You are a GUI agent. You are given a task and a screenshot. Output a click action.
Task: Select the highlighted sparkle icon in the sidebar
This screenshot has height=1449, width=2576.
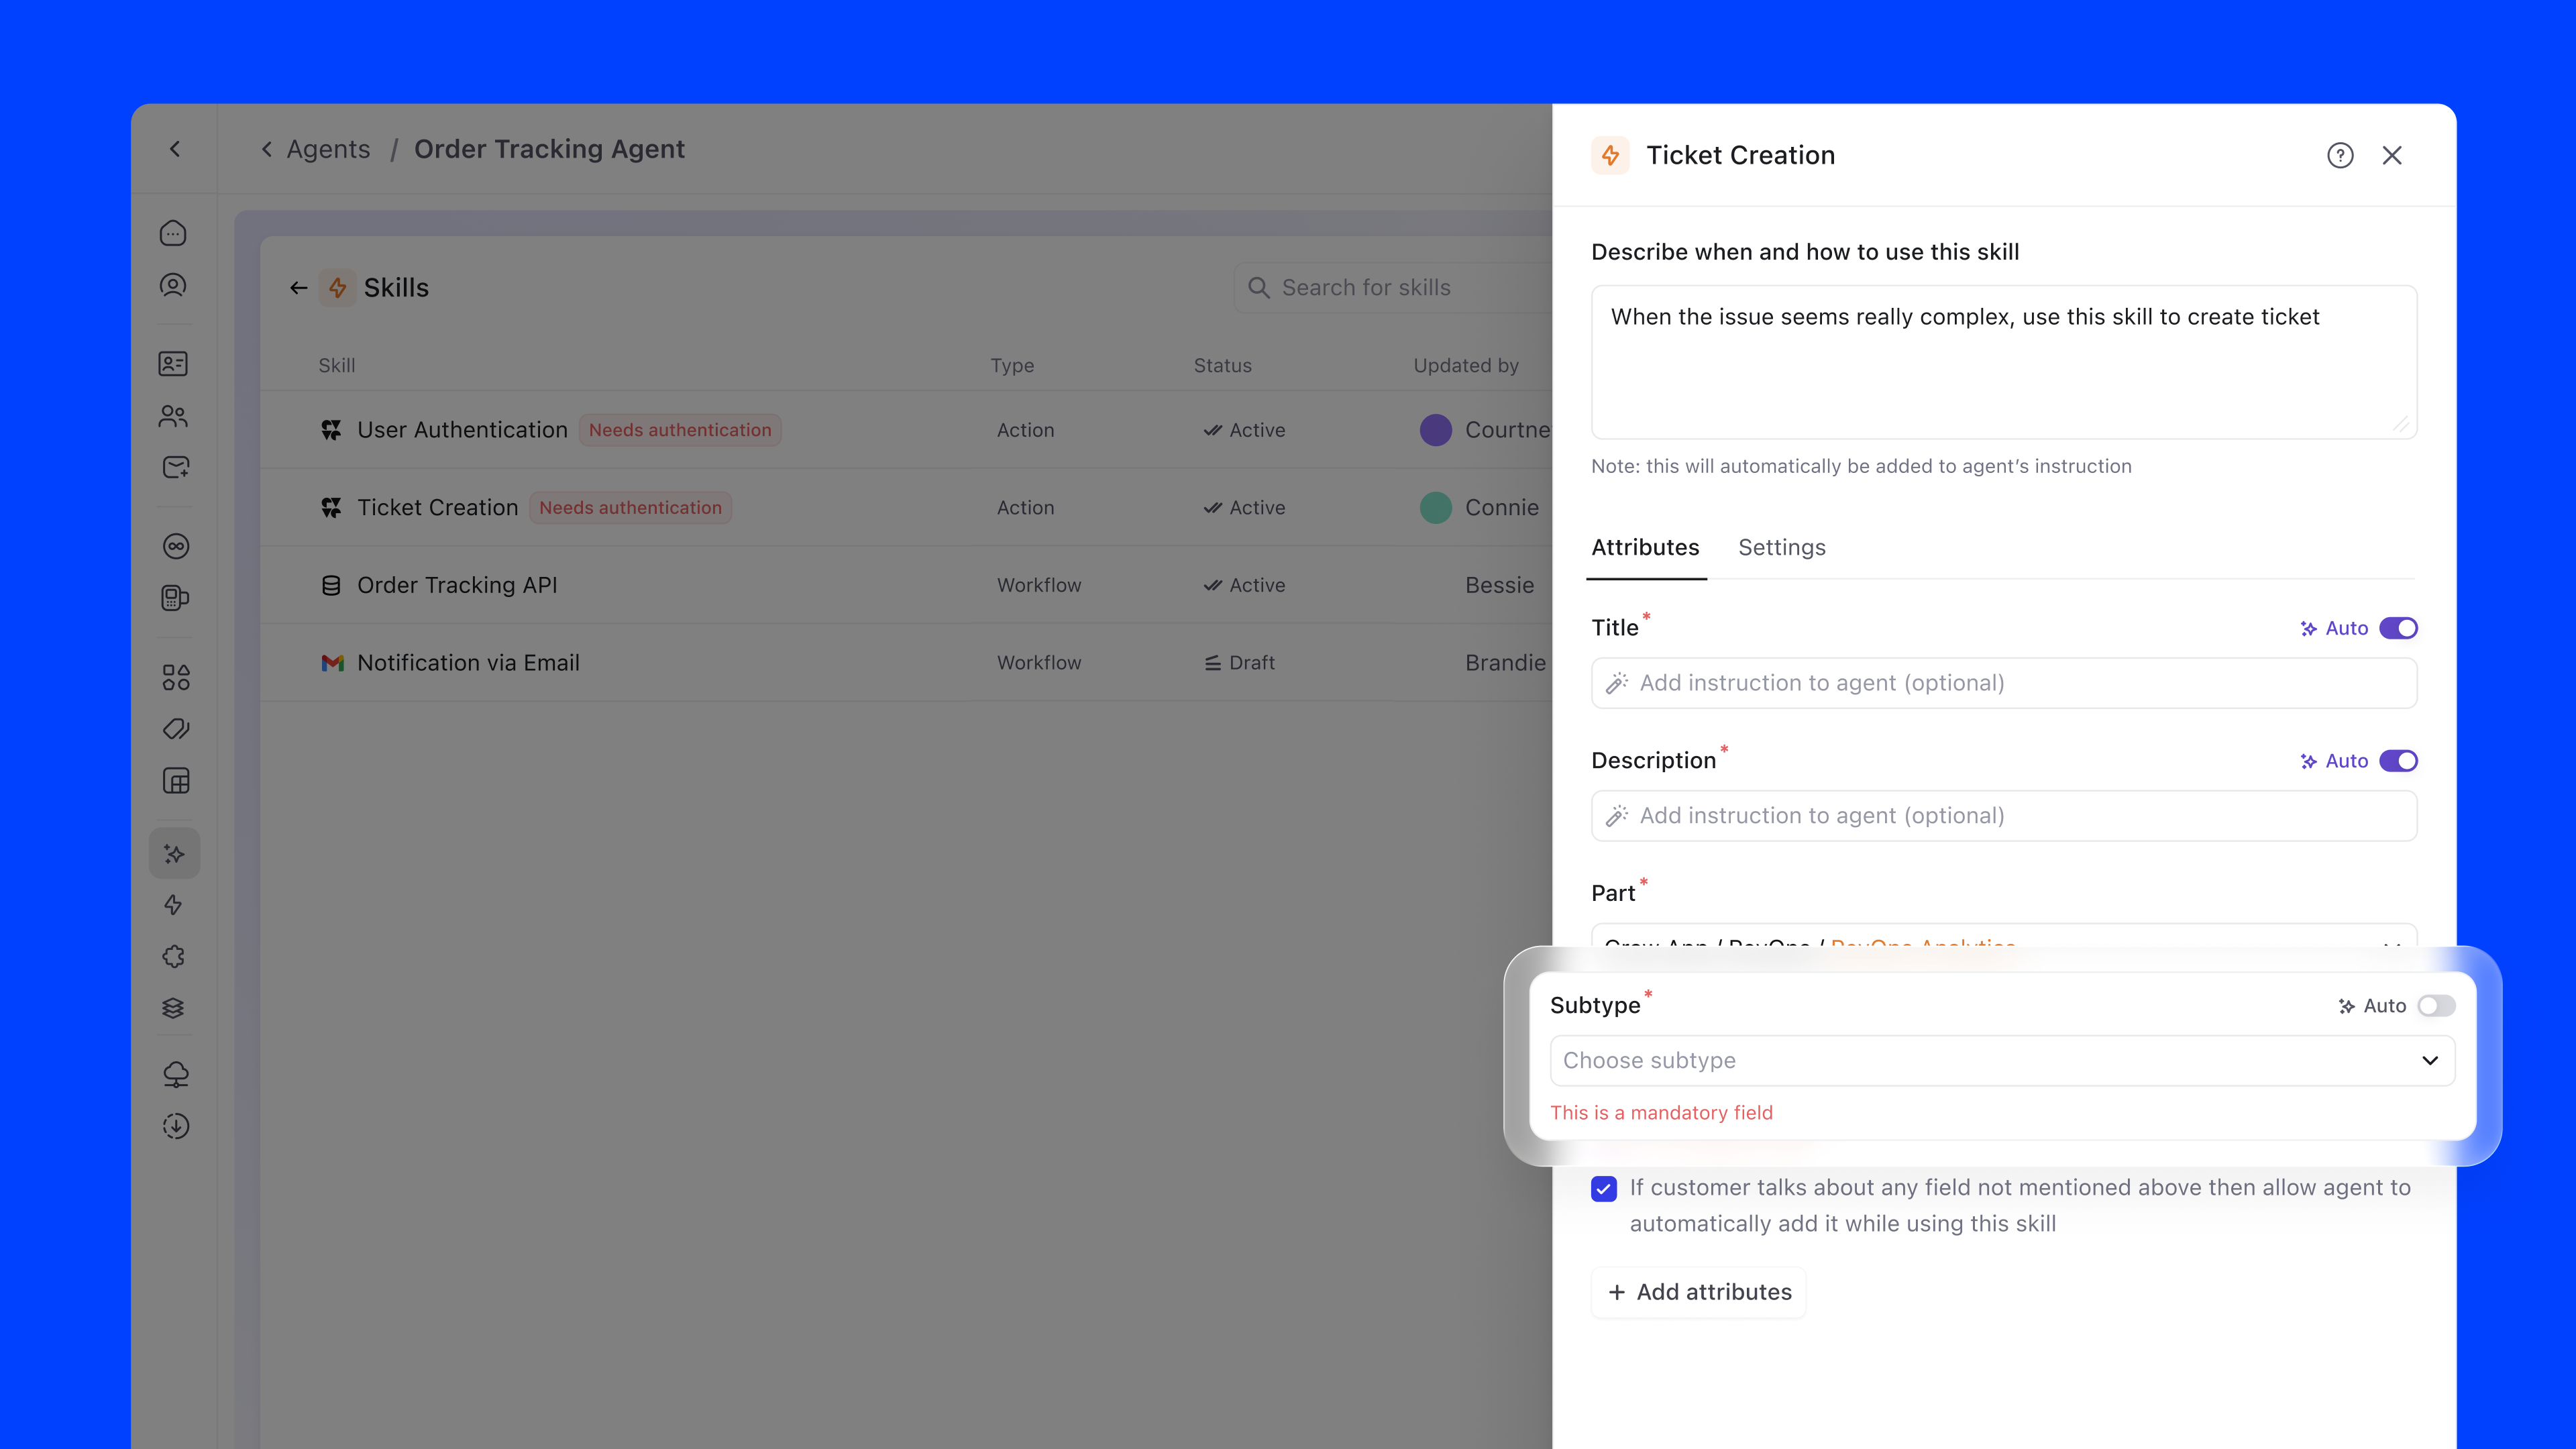[175, 854]
